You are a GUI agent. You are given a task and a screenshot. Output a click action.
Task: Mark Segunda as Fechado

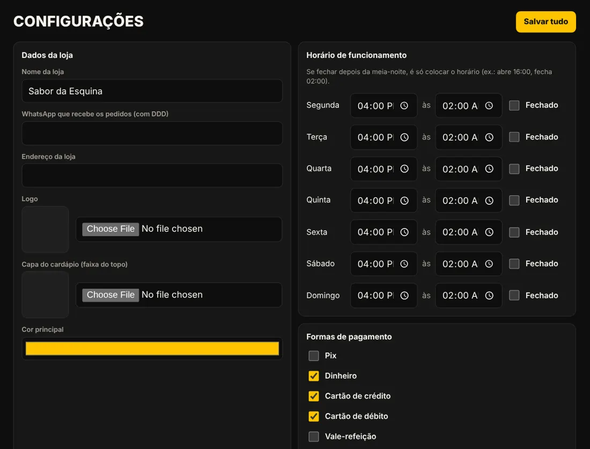pyautogui.click(x=514, y=105)
